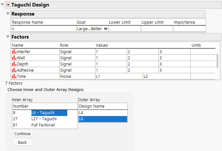The height and width of the screenshot is (151, 222).
Task: Collapse the Taguchi Design outline
Action: tap(2, 5)
